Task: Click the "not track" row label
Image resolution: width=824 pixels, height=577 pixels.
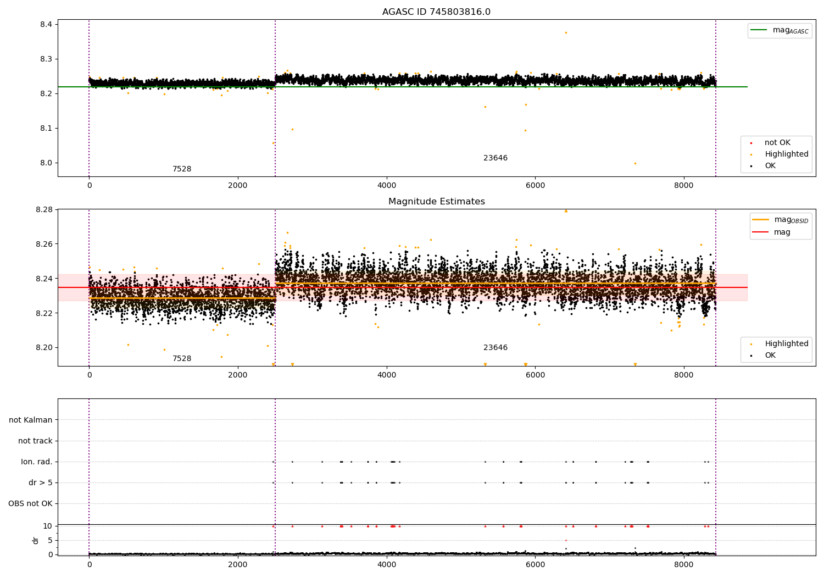Action: 35,441
